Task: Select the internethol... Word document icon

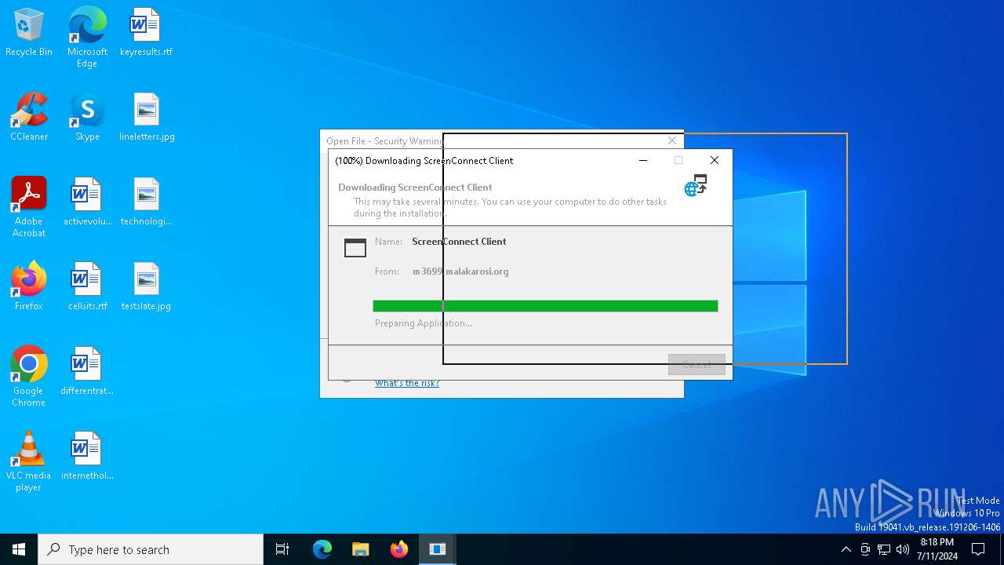Action: (x=87, y=457)
